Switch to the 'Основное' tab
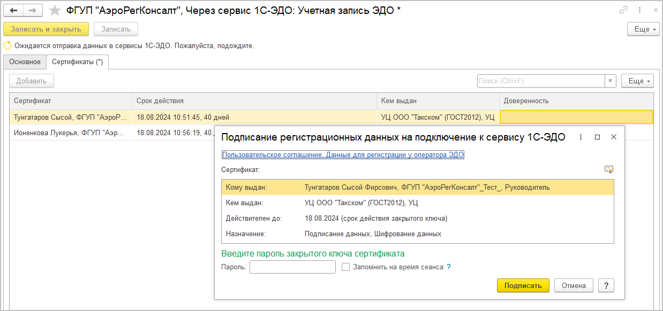663x311 pixels. [25, 62]
